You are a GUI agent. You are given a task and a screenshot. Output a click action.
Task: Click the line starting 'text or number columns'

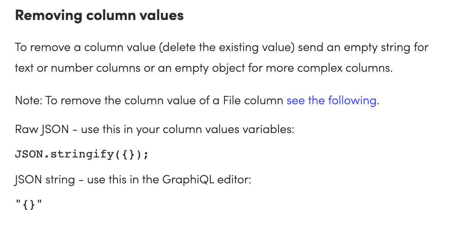[x=204, y=68]
